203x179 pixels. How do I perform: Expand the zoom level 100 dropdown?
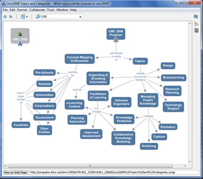point(80,17)
